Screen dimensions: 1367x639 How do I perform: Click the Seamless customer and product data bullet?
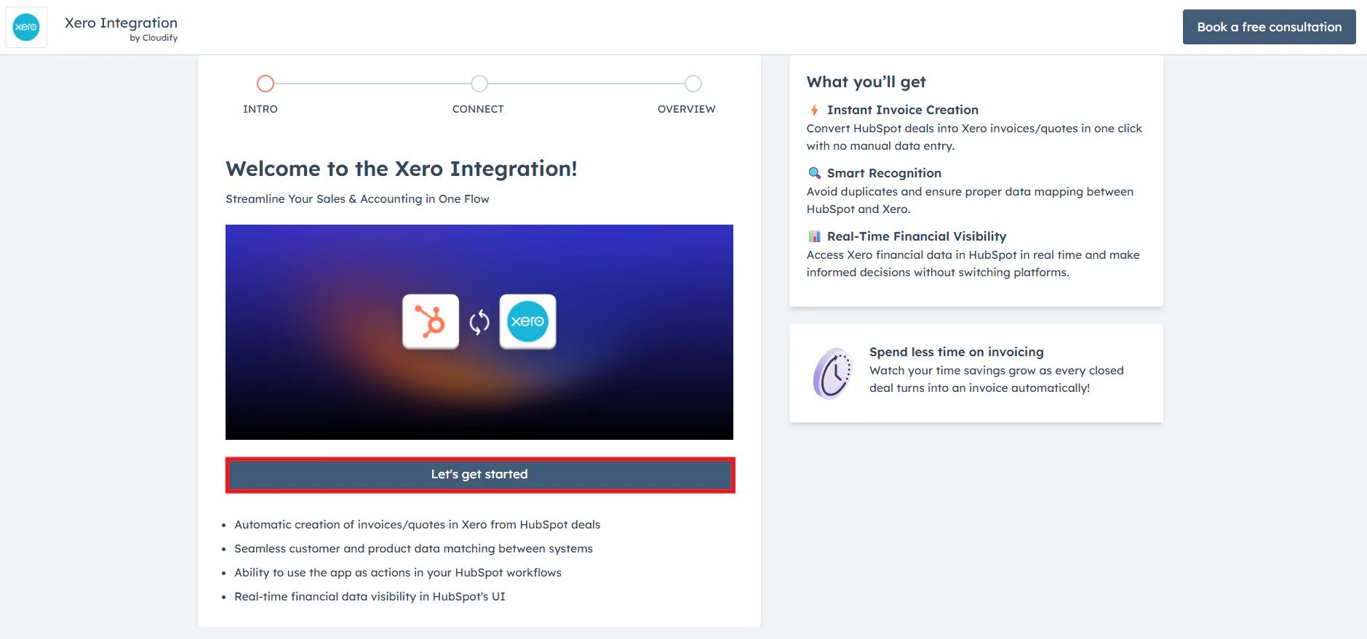[413, 549]
